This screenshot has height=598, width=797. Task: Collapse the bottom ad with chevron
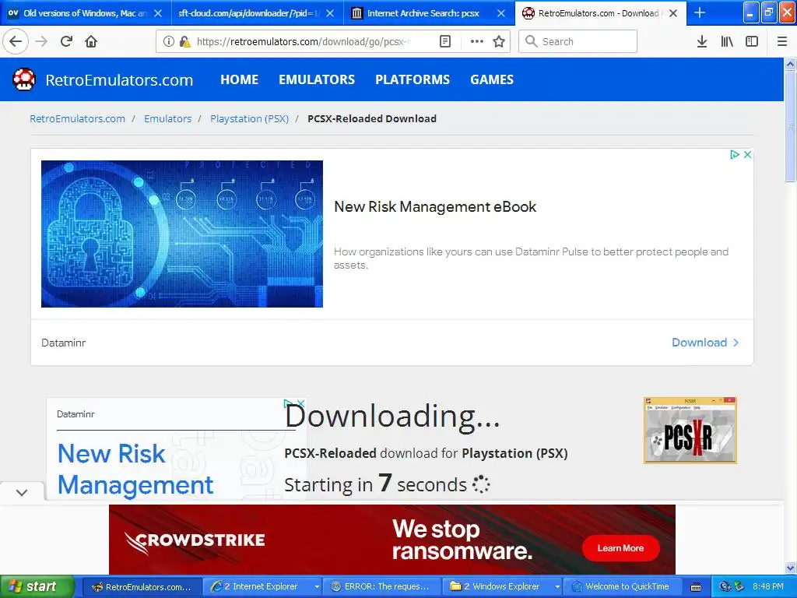(x=22, y=492)
